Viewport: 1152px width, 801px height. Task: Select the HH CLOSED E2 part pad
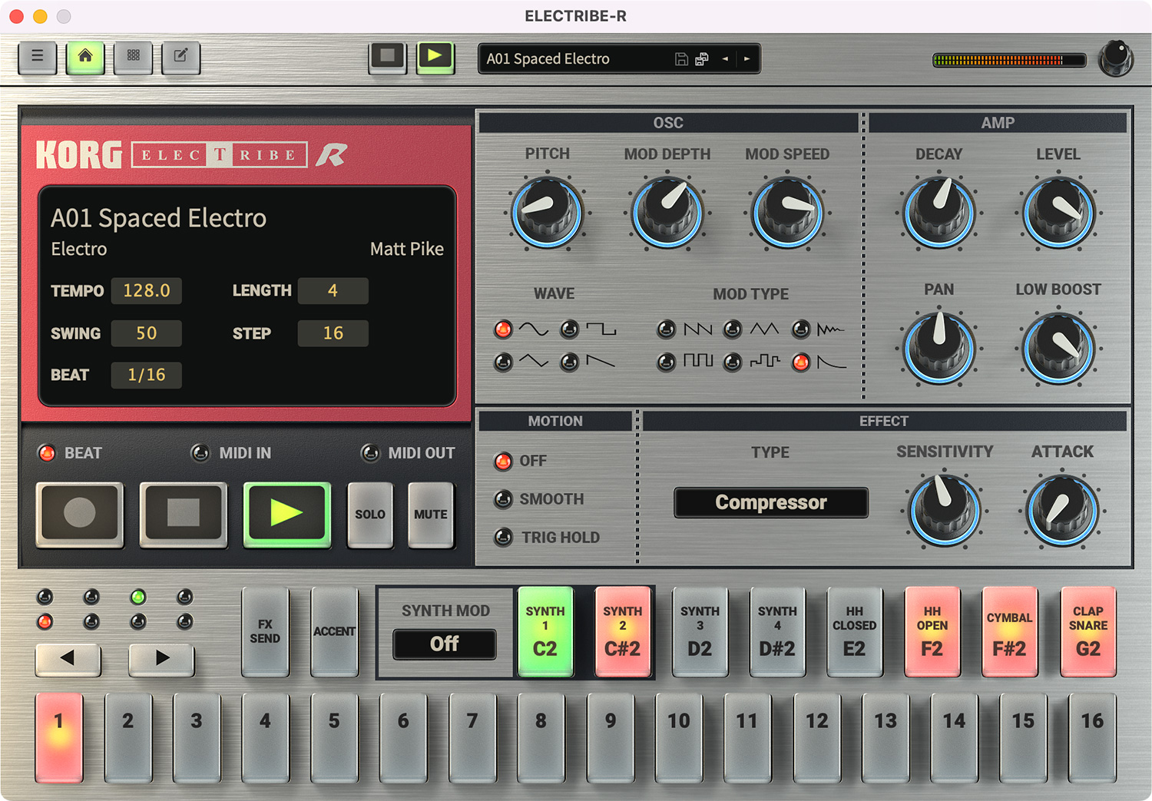[855, 631]
